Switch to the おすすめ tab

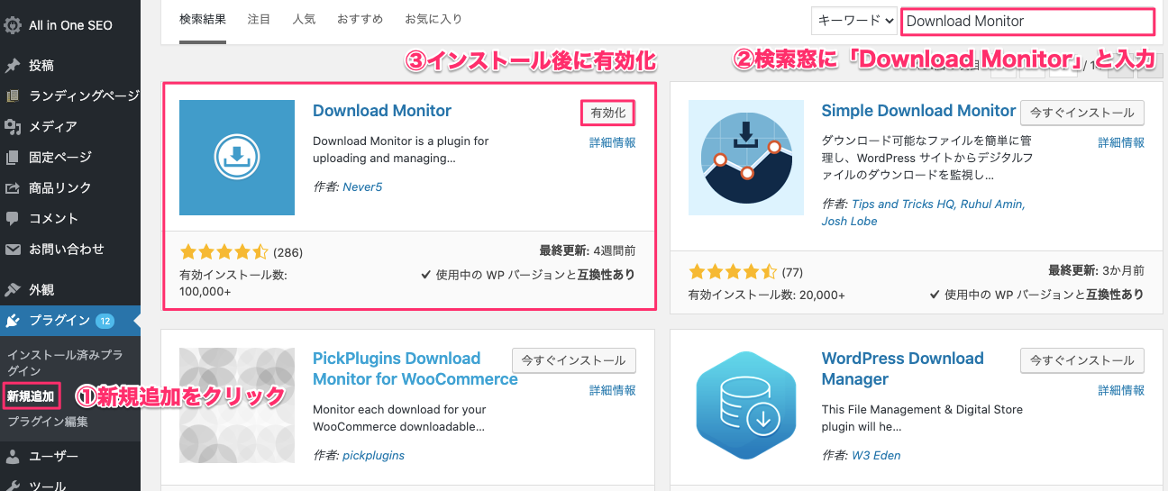point(360,19)
